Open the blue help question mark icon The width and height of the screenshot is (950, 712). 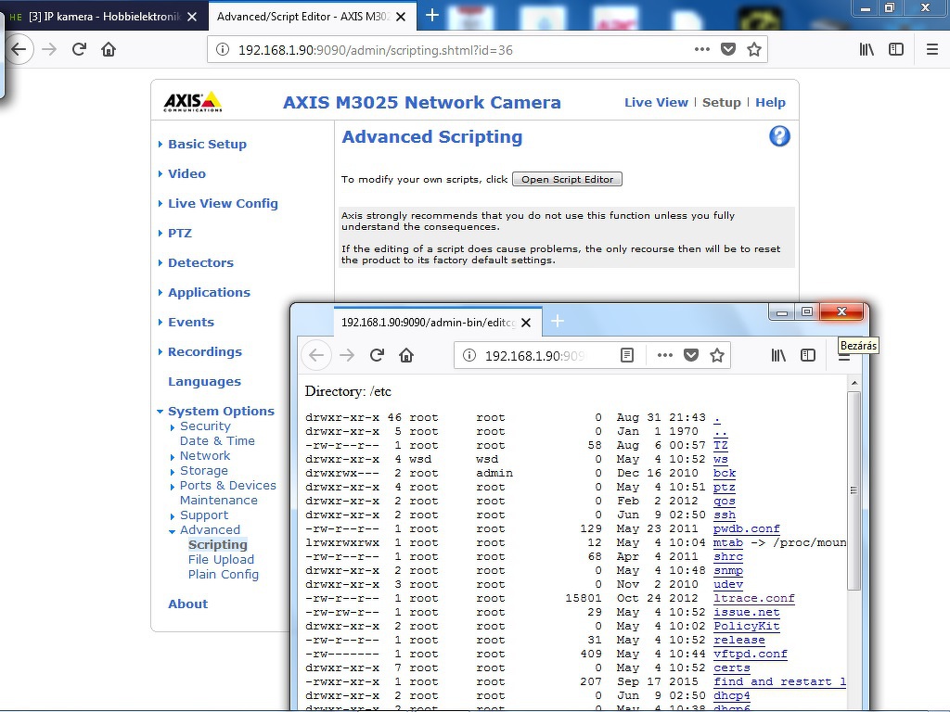tap(779, 136)
